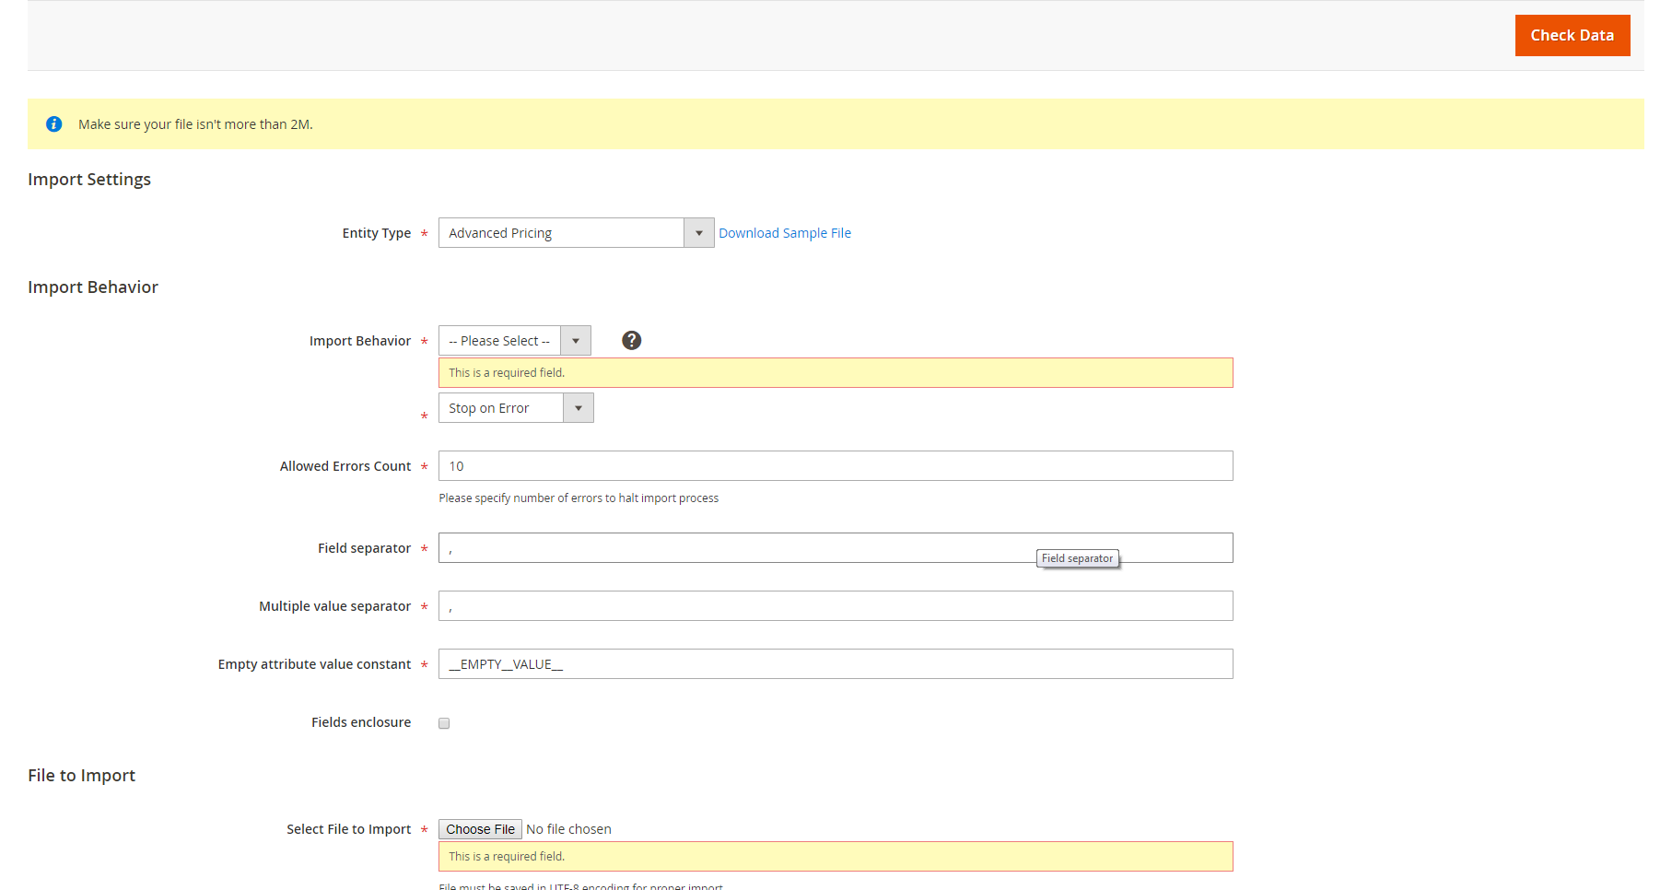Viewport: 1672px width, 890px height.
Task: Click Choose File to select an import file
Action: tap(479, 828)
